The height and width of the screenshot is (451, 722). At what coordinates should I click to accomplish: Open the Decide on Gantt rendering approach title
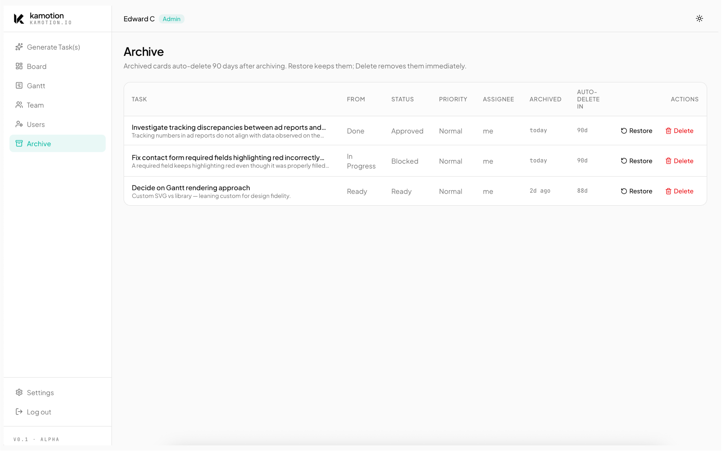click(191, 188)
